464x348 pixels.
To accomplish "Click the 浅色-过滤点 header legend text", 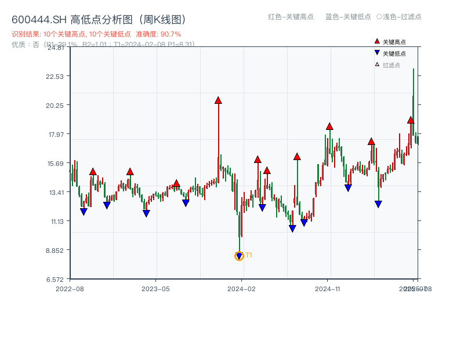I will pos(402,17).
